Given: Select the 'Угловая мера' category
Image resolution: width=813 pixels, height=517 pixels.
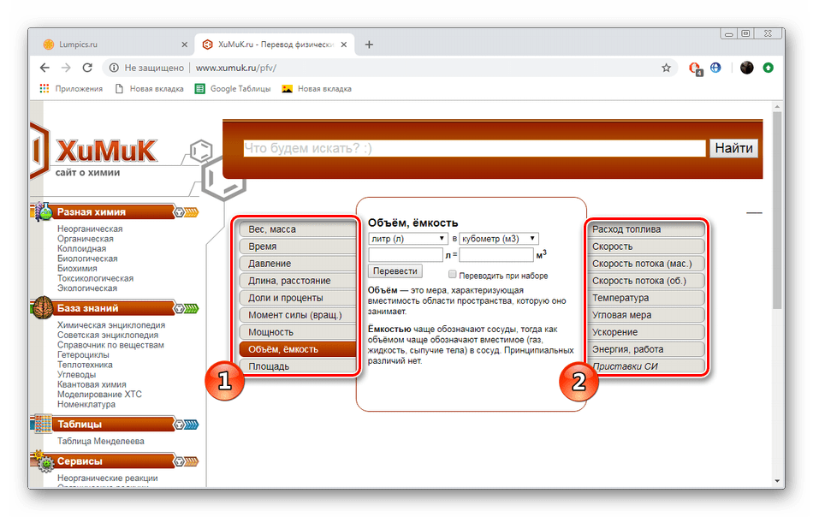Looking at the screenshot, I should coord(647,315).
